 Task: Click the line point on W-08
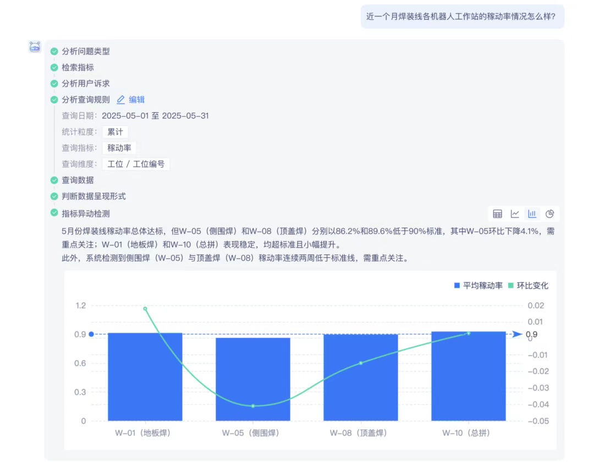[x=361, y=363]
